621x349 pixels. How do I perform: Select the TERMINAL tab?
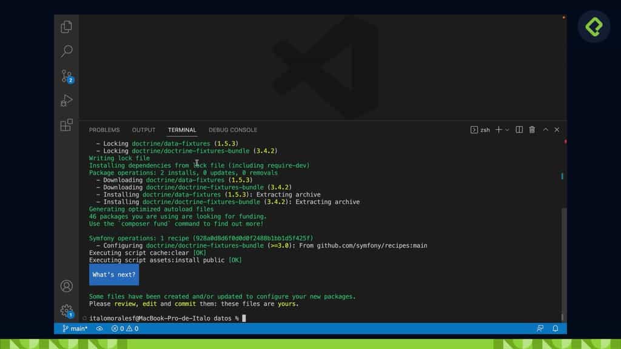(182, 130)
